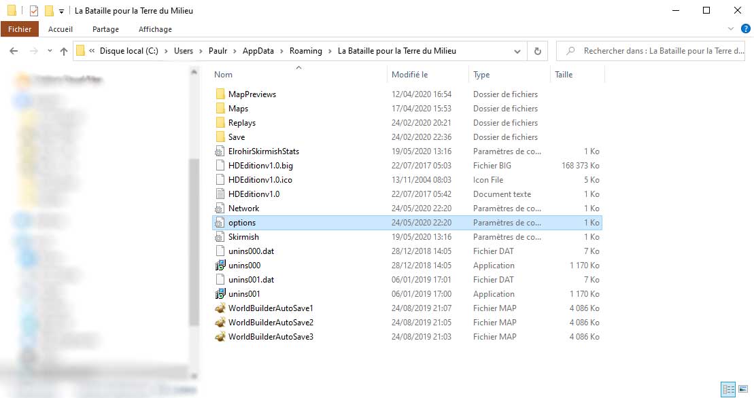Click the Icon File type cell
This screenshot has width=754, height=398.
[488, 180]
